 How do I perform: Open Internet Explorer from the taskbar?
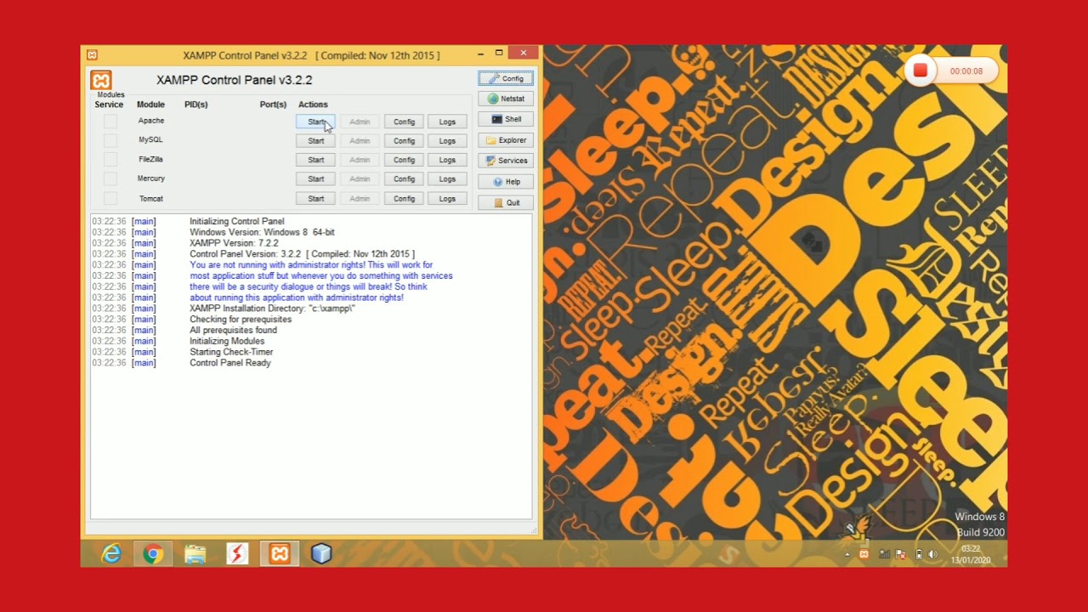[x=111, y=554]
